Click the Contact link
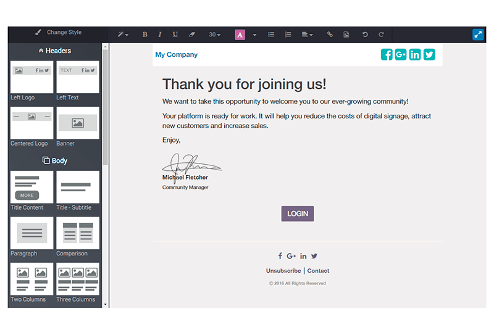494x335 pixels. (x=318, y=271)
